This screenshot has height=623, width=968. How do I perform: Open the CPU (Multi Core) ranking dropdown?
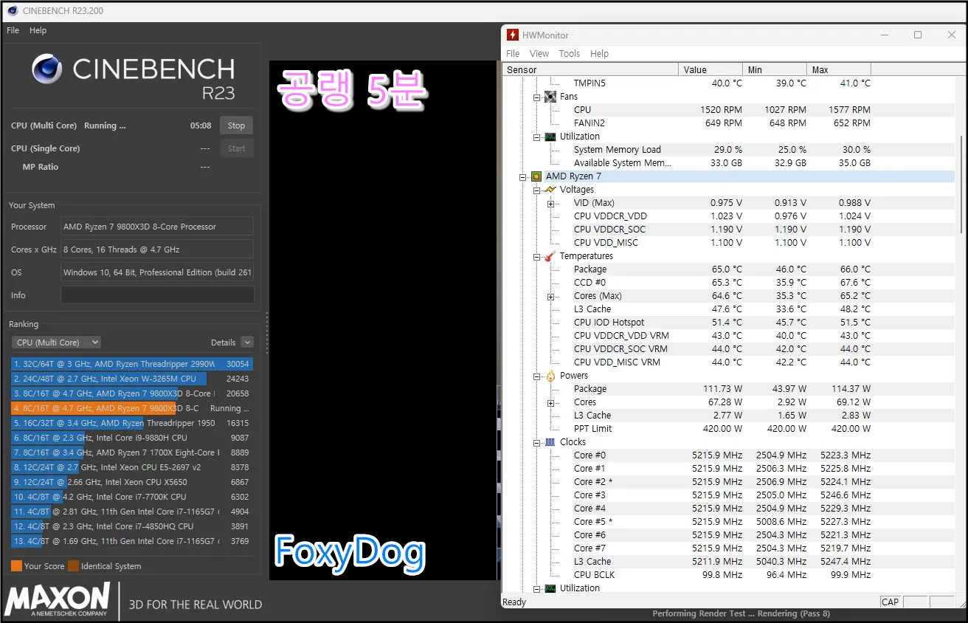coord(56,343)
